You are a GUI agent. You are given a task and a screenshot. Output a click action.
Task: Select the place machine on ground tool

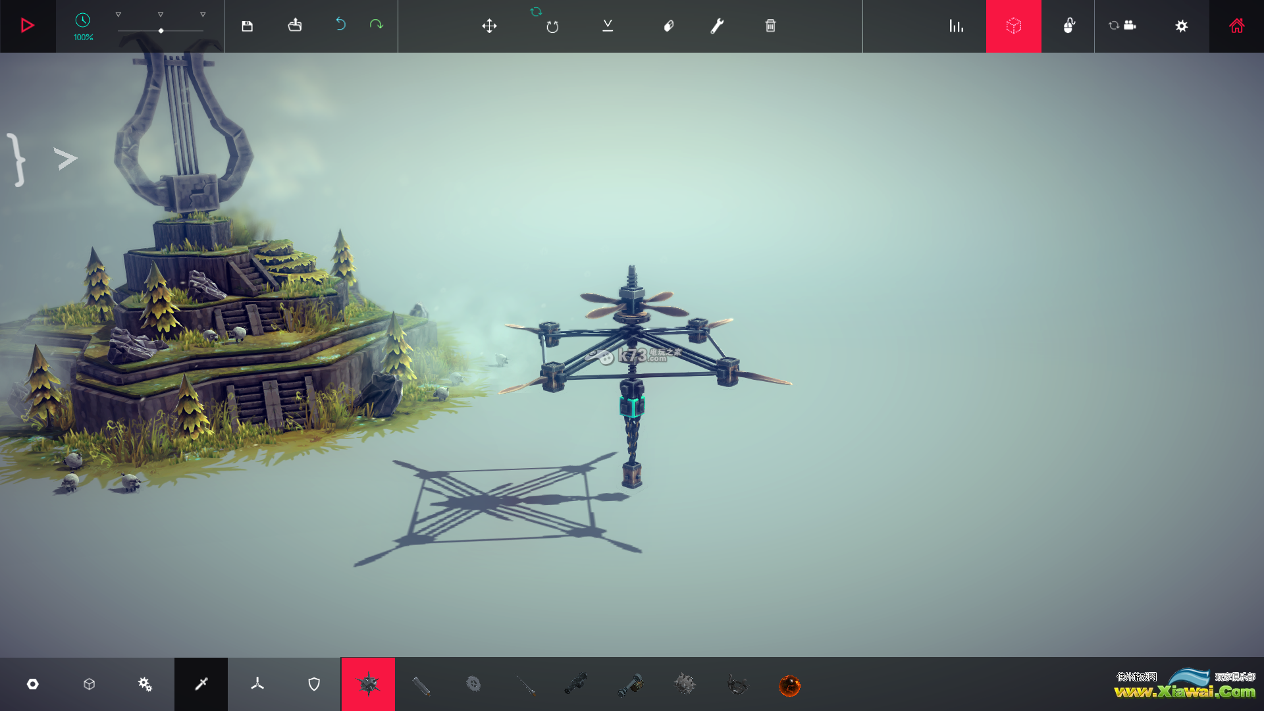[608, 26]
